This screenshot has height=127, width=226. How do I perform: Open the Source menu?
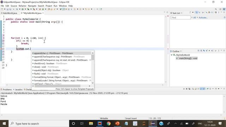14,6
